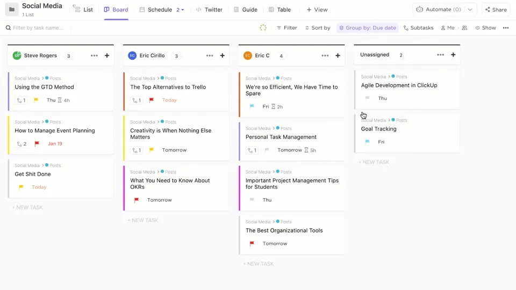Click blue flag on We're so Efficient card
Screen dimensions: 516x290
pos(252,106)
